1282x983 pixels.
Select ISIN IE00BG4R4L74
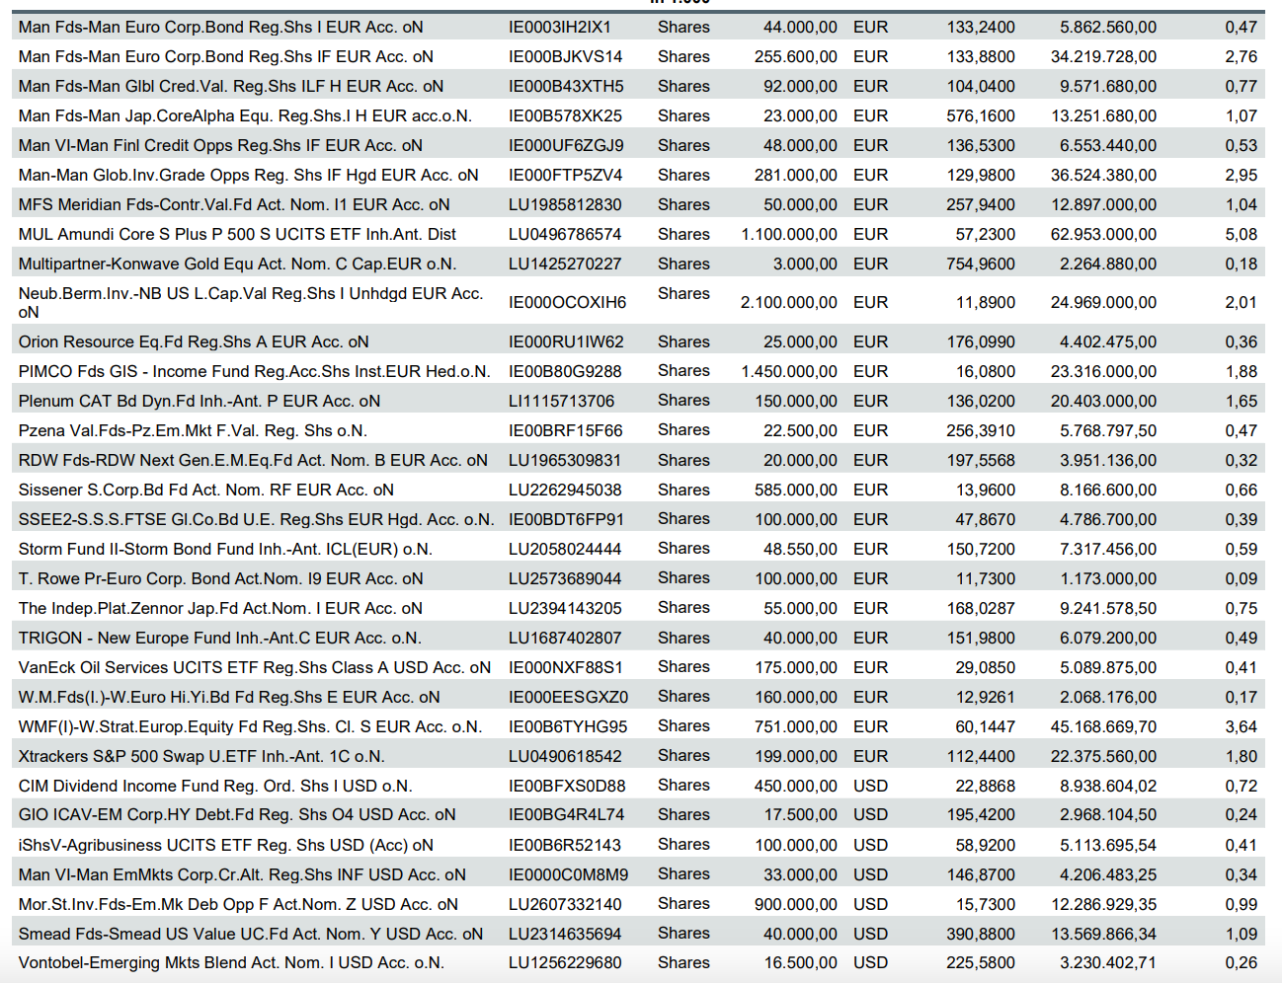(567, 815)
